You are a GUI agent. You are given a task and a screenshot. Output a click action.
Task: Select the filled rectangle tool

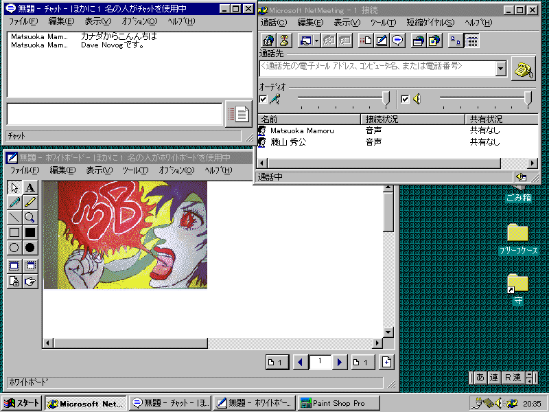(x=30, y=232)
